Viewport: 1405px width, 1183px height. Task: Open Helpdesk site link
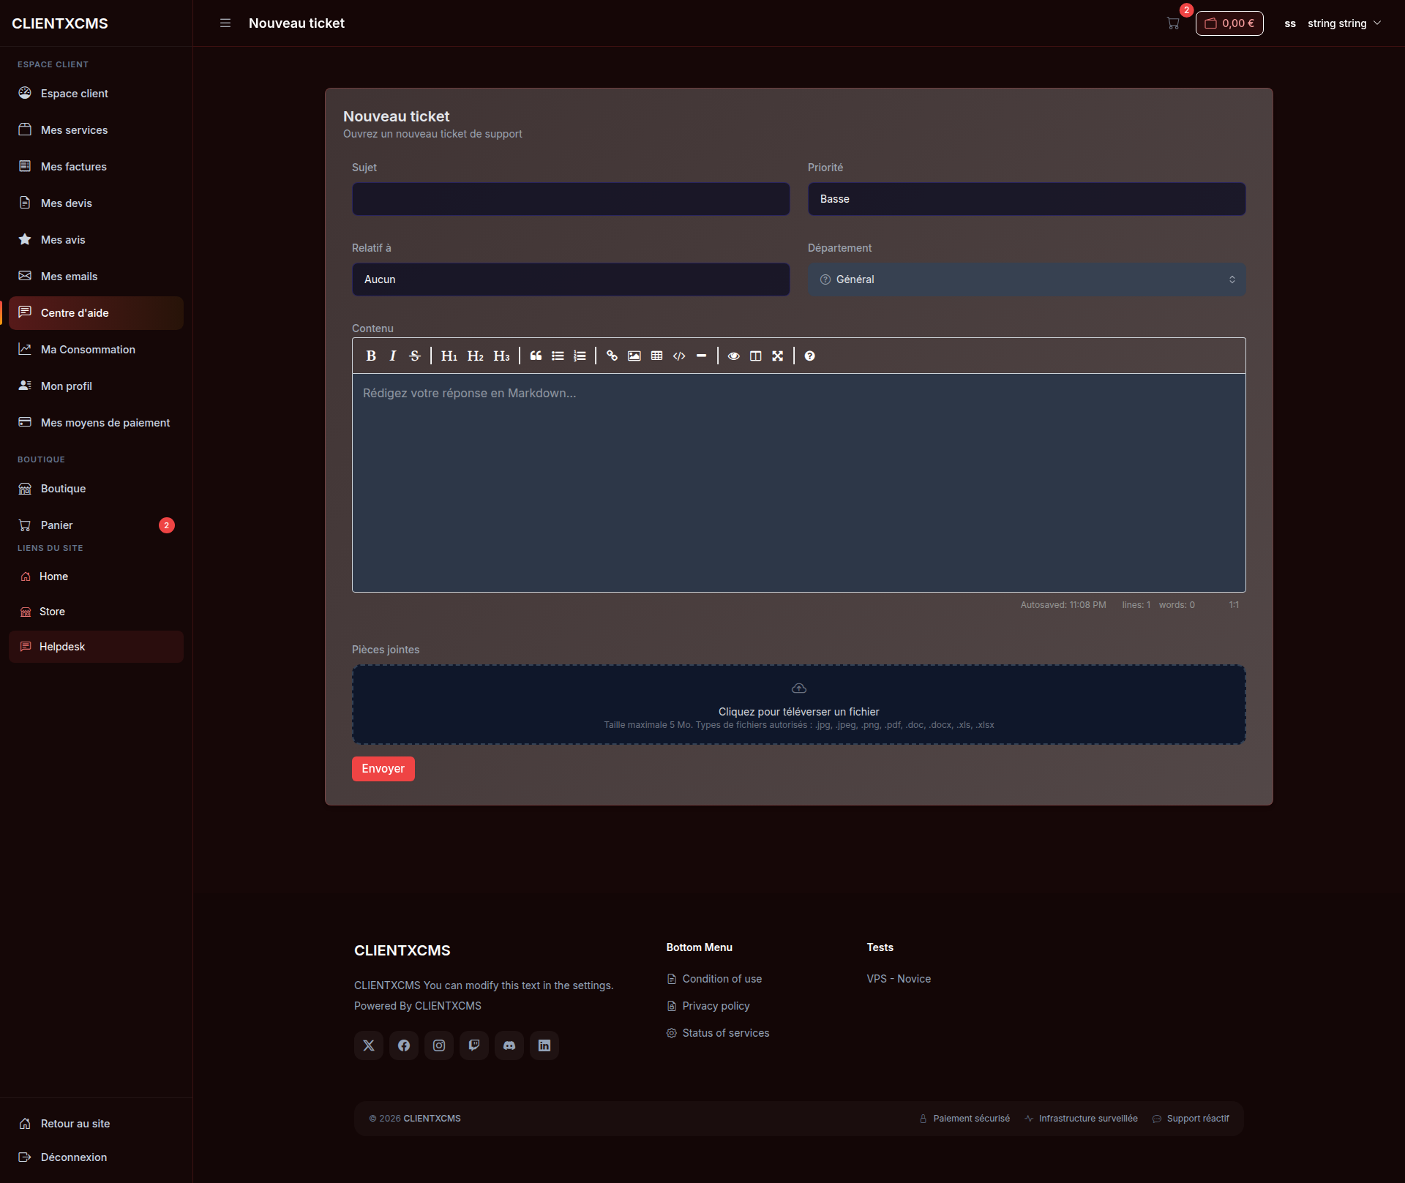tap(96, 647)
